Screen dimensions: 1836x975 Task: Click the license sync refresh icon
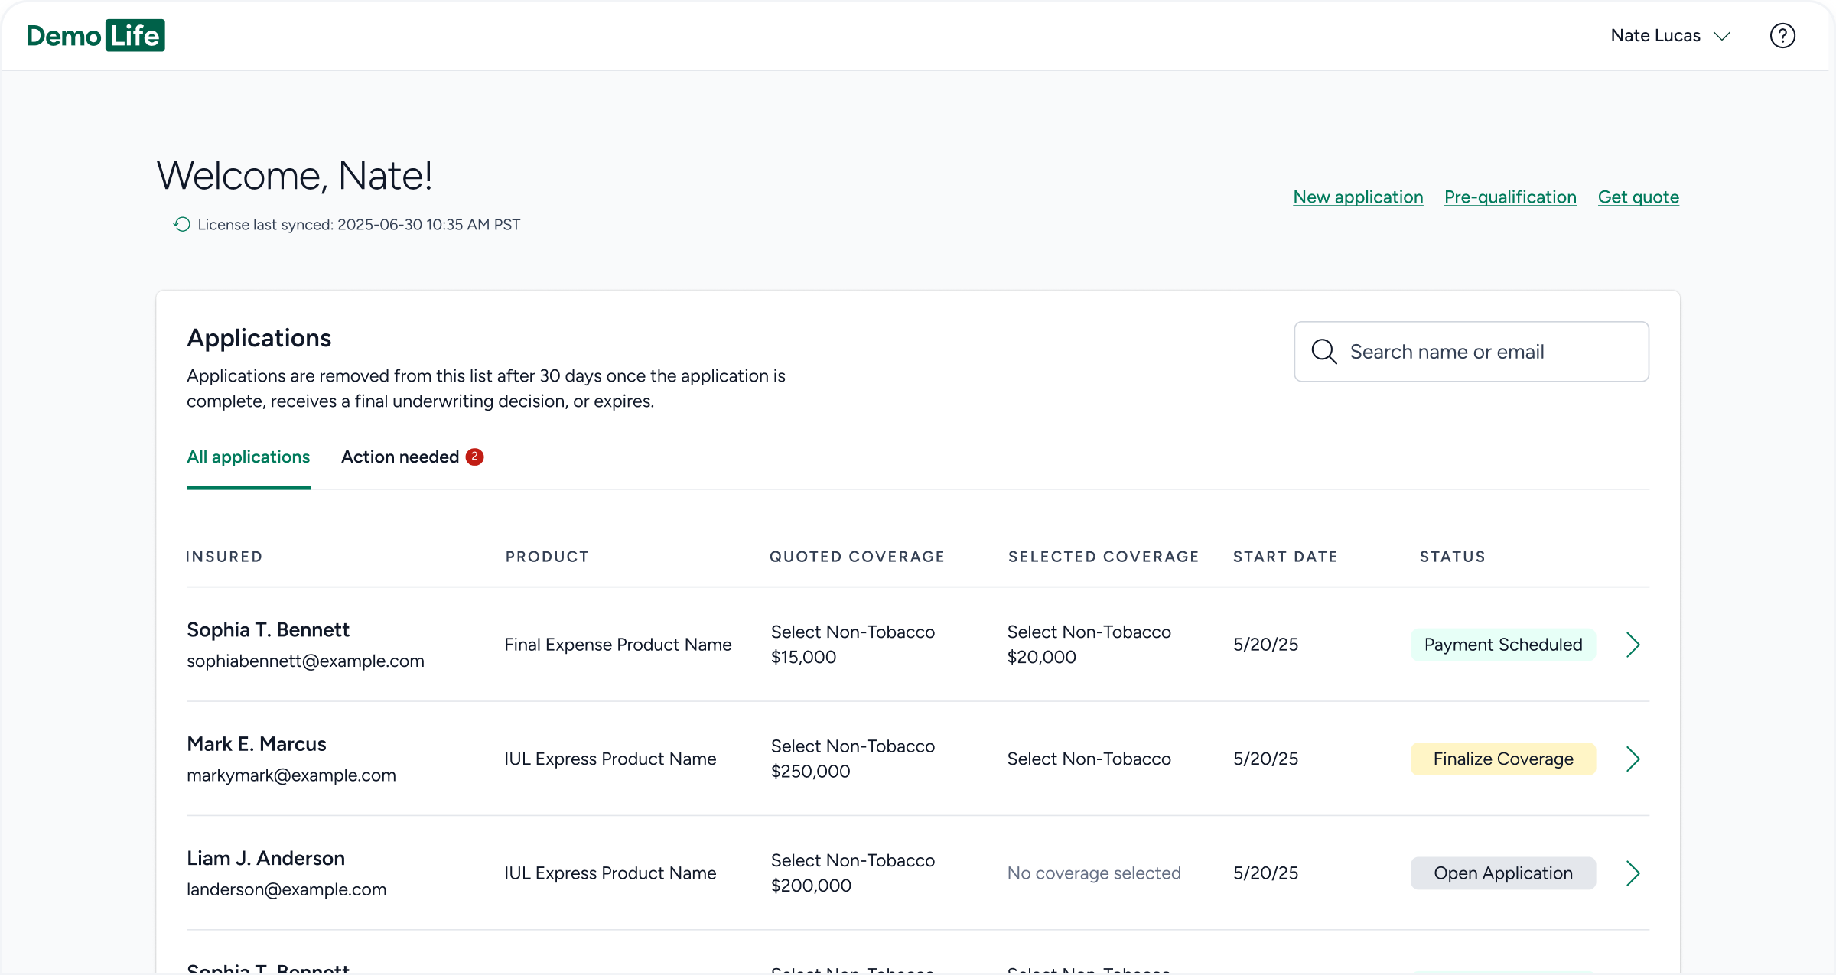tap(181, 224)
